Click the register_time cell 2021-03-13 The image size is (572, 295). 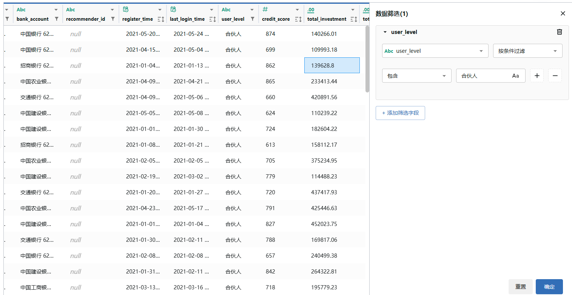[x=143, y=287]
